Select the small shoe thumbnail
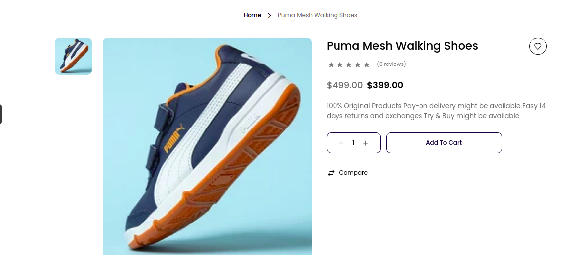This screenshot has width=588, height=255. click(73, 56)
